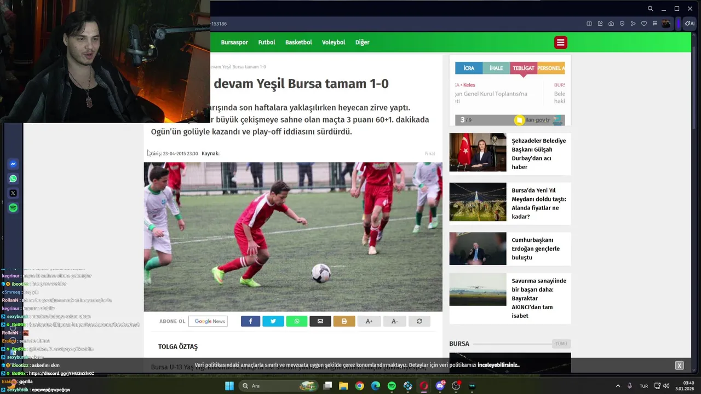701x394 pixels.
Task: Click the AKINCI aircraft thumbnail
Action: pos(478,289)
